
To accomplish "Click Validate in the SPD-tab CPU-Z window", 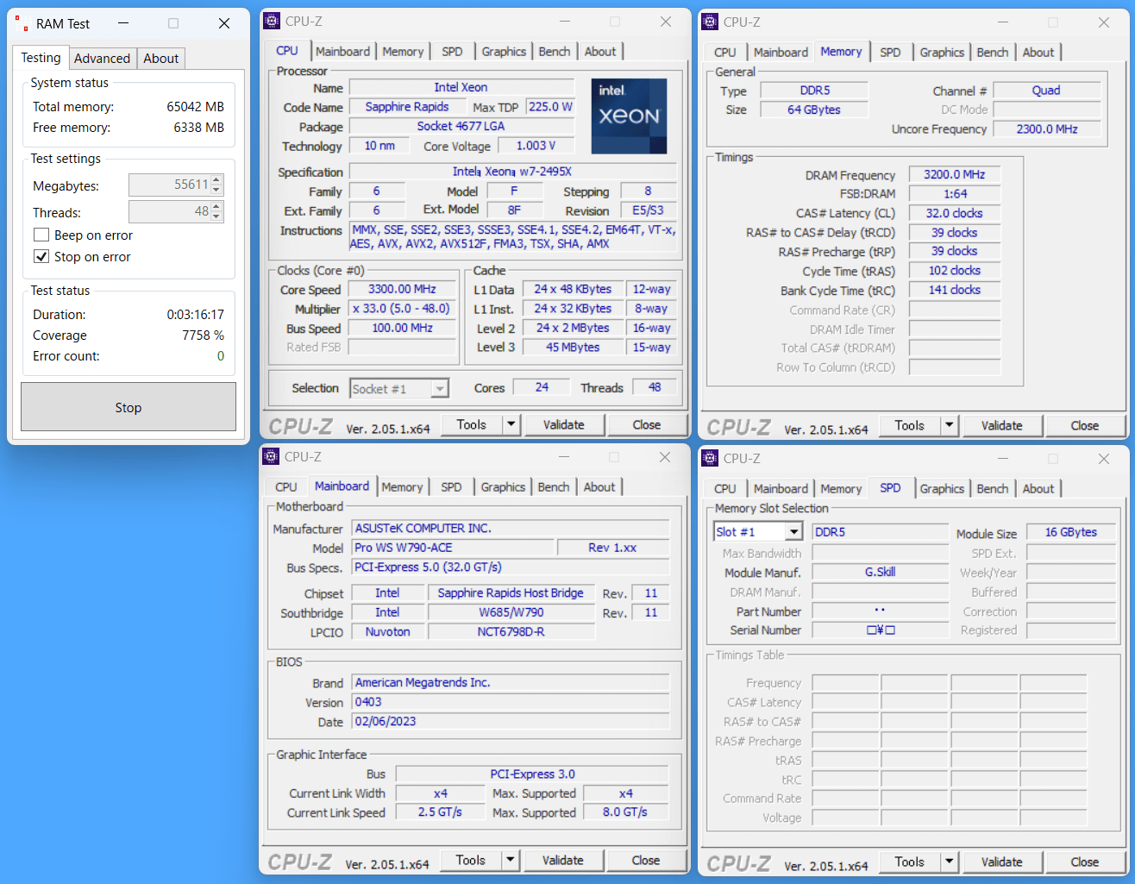I will coord(1002,862).
